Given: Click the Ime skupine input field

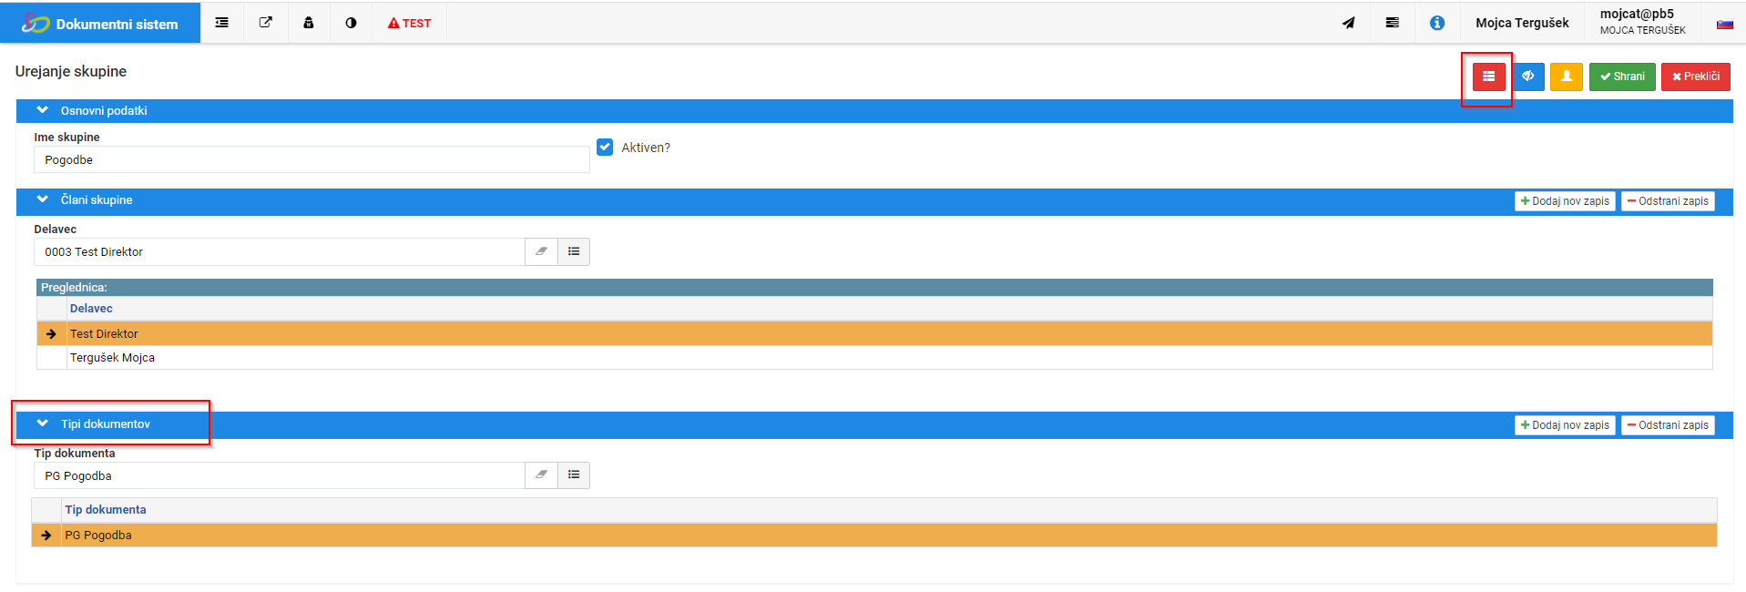Looking at the screenshot, I should 311,159.
